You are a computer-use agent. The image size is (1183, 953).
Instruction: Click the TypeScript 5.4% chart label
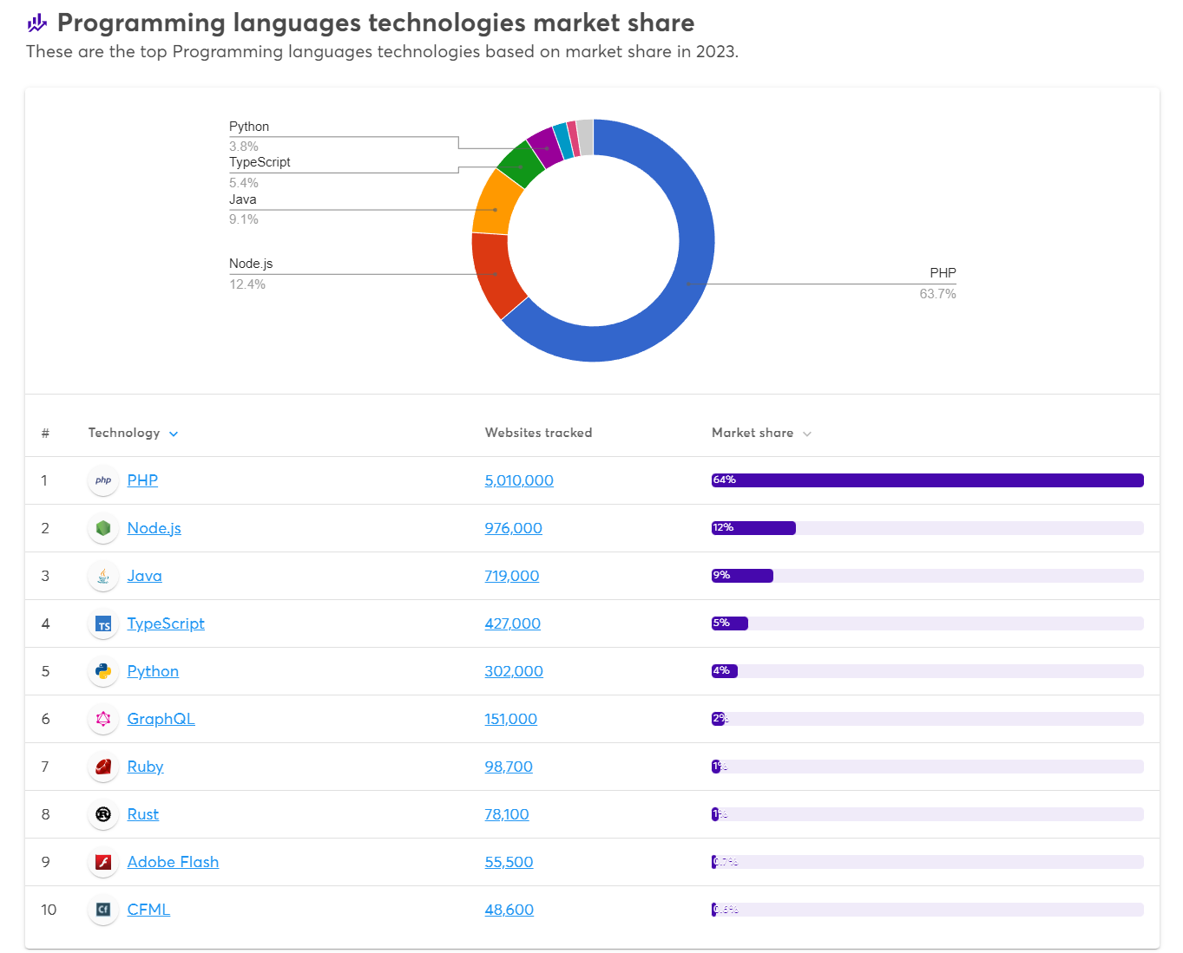(x=260, y=173)
